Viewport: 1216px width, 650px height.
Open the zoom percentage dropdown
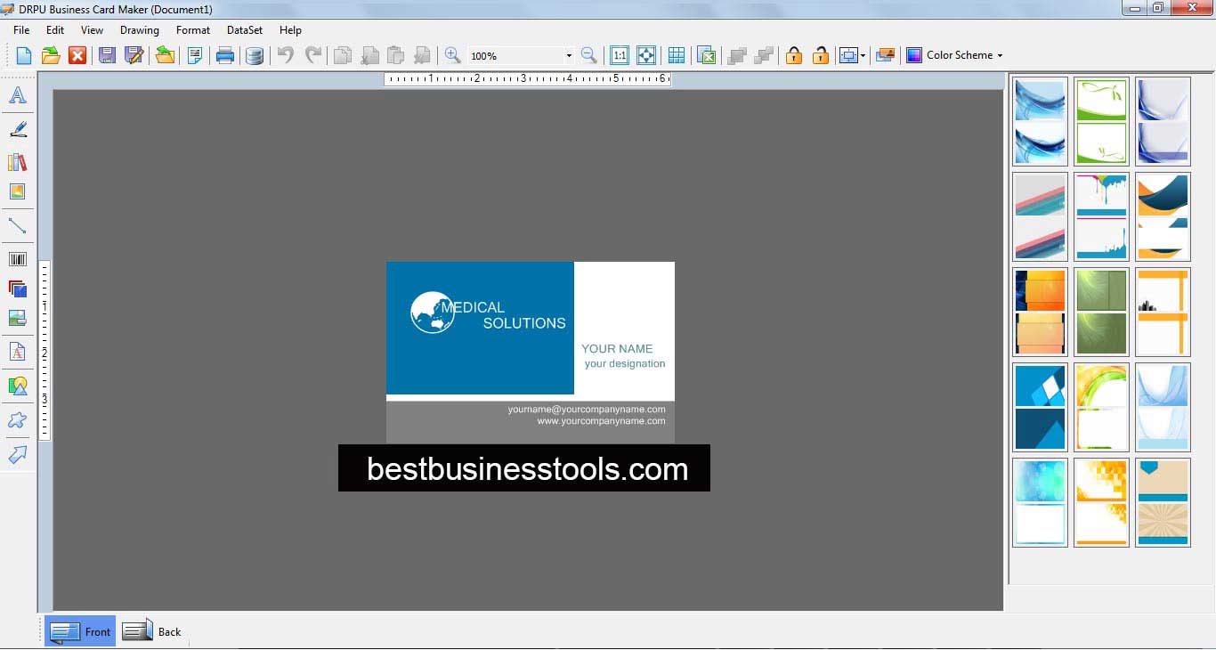(569, 54)
